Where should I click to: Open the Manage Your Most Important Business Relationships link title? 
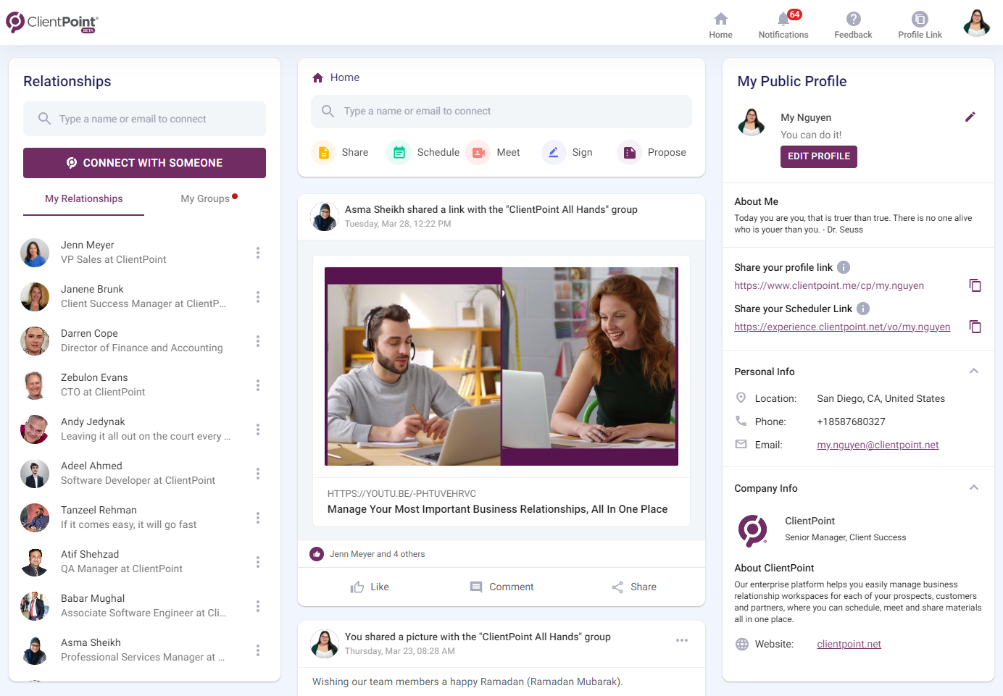coord(497,509)
